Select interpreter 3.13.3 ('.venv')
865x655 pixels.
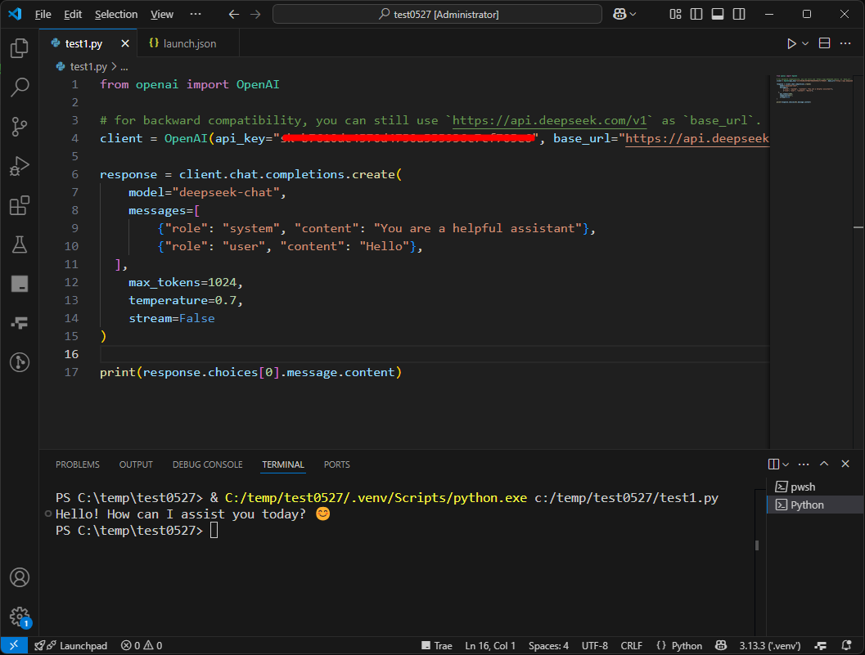(770, 646)
